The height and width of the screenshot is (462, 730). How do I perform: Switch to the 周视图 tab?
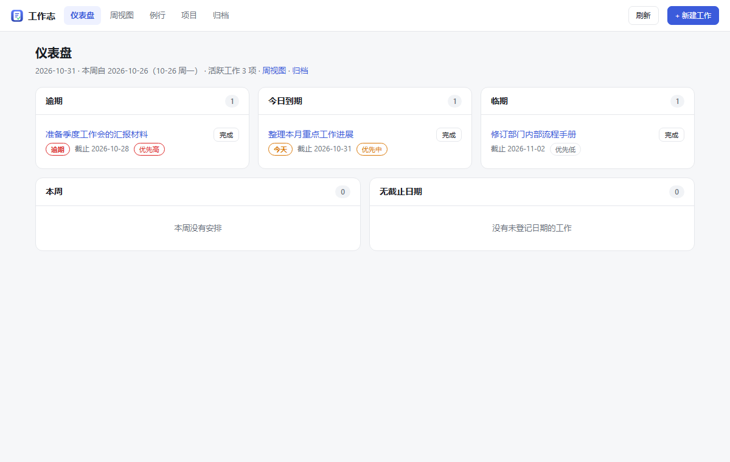pyautogui.click(x=122, y=15)
